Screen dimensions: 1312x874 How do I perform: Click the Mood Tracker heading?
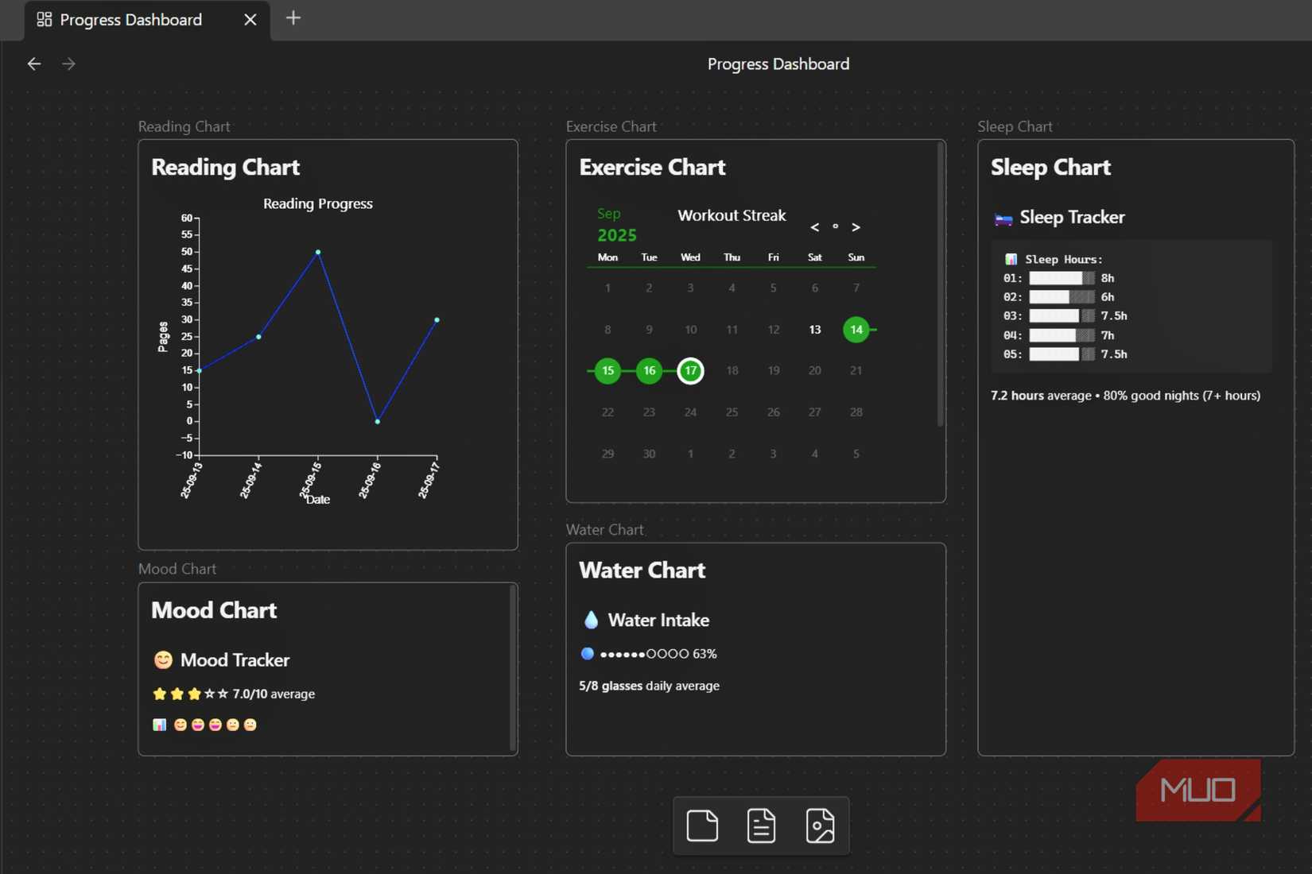point(235,660)
